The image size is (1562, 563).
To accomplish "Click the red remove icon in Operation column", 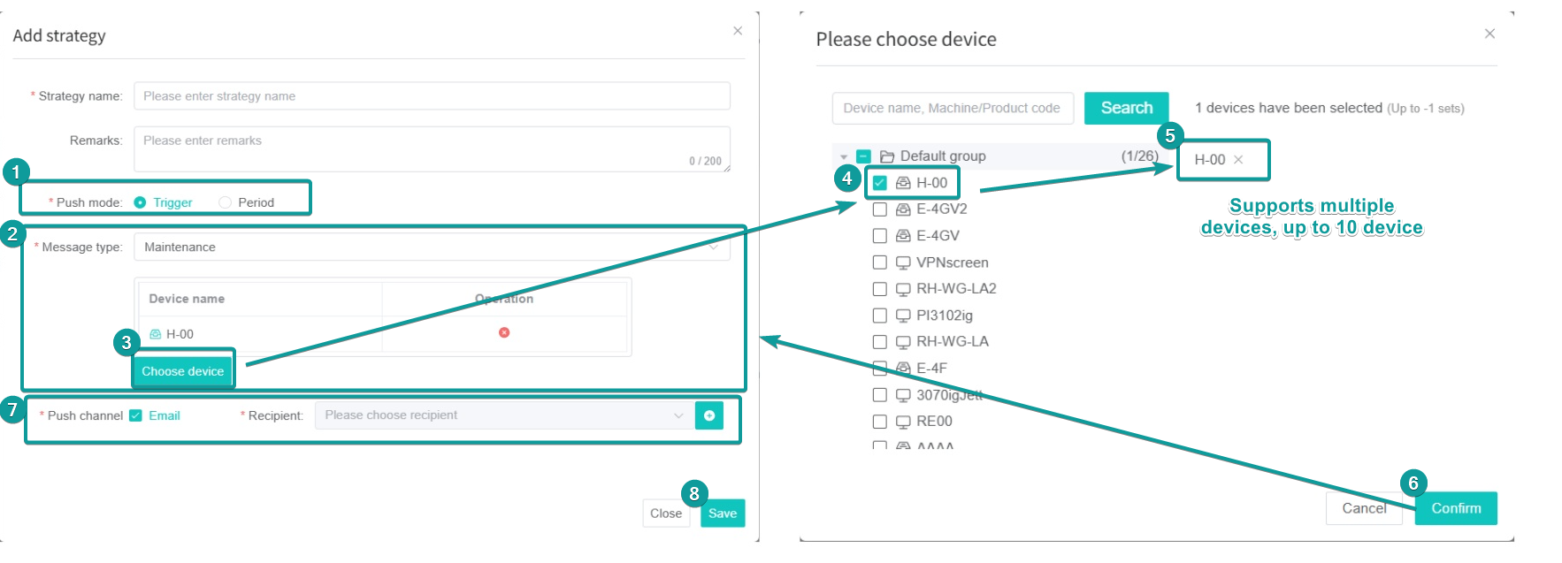I will point(504,332).
